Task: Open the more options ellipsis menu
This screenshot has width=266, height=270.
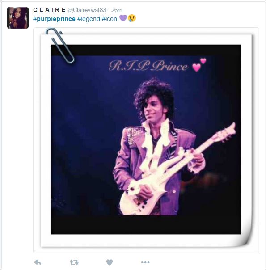Action: (145, 262)
